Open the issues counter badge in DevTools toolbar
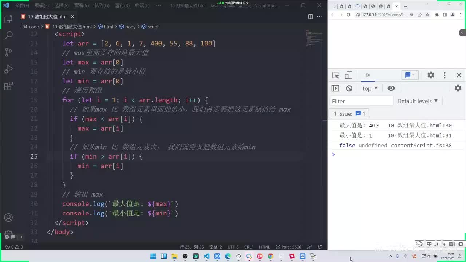Screen dimensions: 466x262 coord(410,75)
